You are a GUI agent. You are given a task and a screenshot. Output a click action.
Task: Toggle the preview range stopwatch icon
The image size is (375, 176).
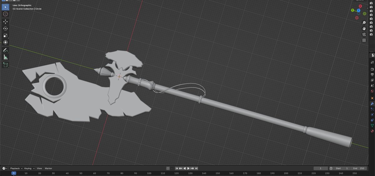(x=331, y=168)
